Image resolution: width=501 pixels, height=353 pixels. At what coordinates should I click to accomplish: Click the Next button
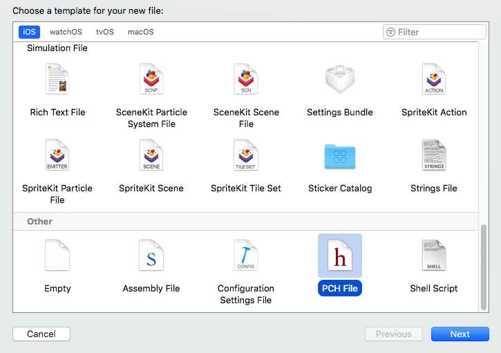pyautogui.click(x=460, y=334)
